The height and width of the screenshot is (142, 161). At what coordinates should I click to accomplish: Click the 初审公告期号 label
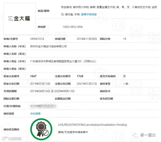(11, 76)
